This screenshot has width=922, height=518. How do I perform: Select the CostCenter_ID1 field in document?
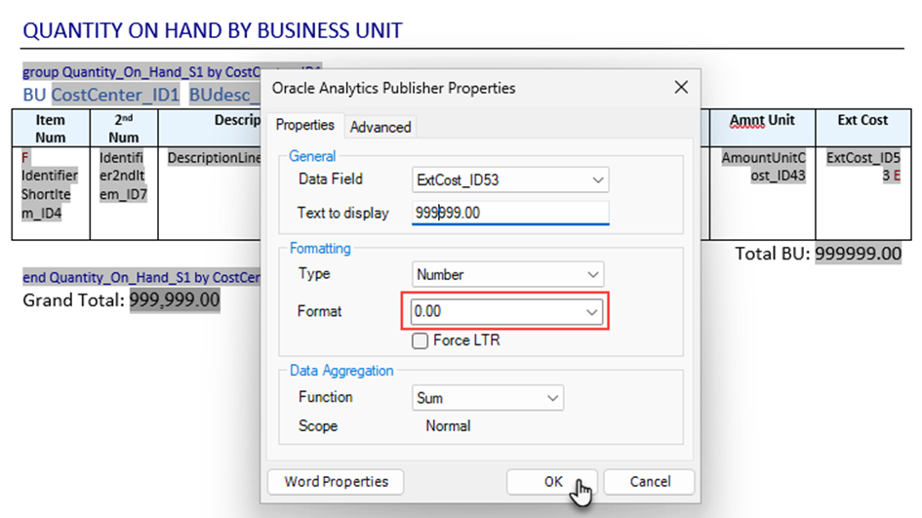click(x=115, y=95)
